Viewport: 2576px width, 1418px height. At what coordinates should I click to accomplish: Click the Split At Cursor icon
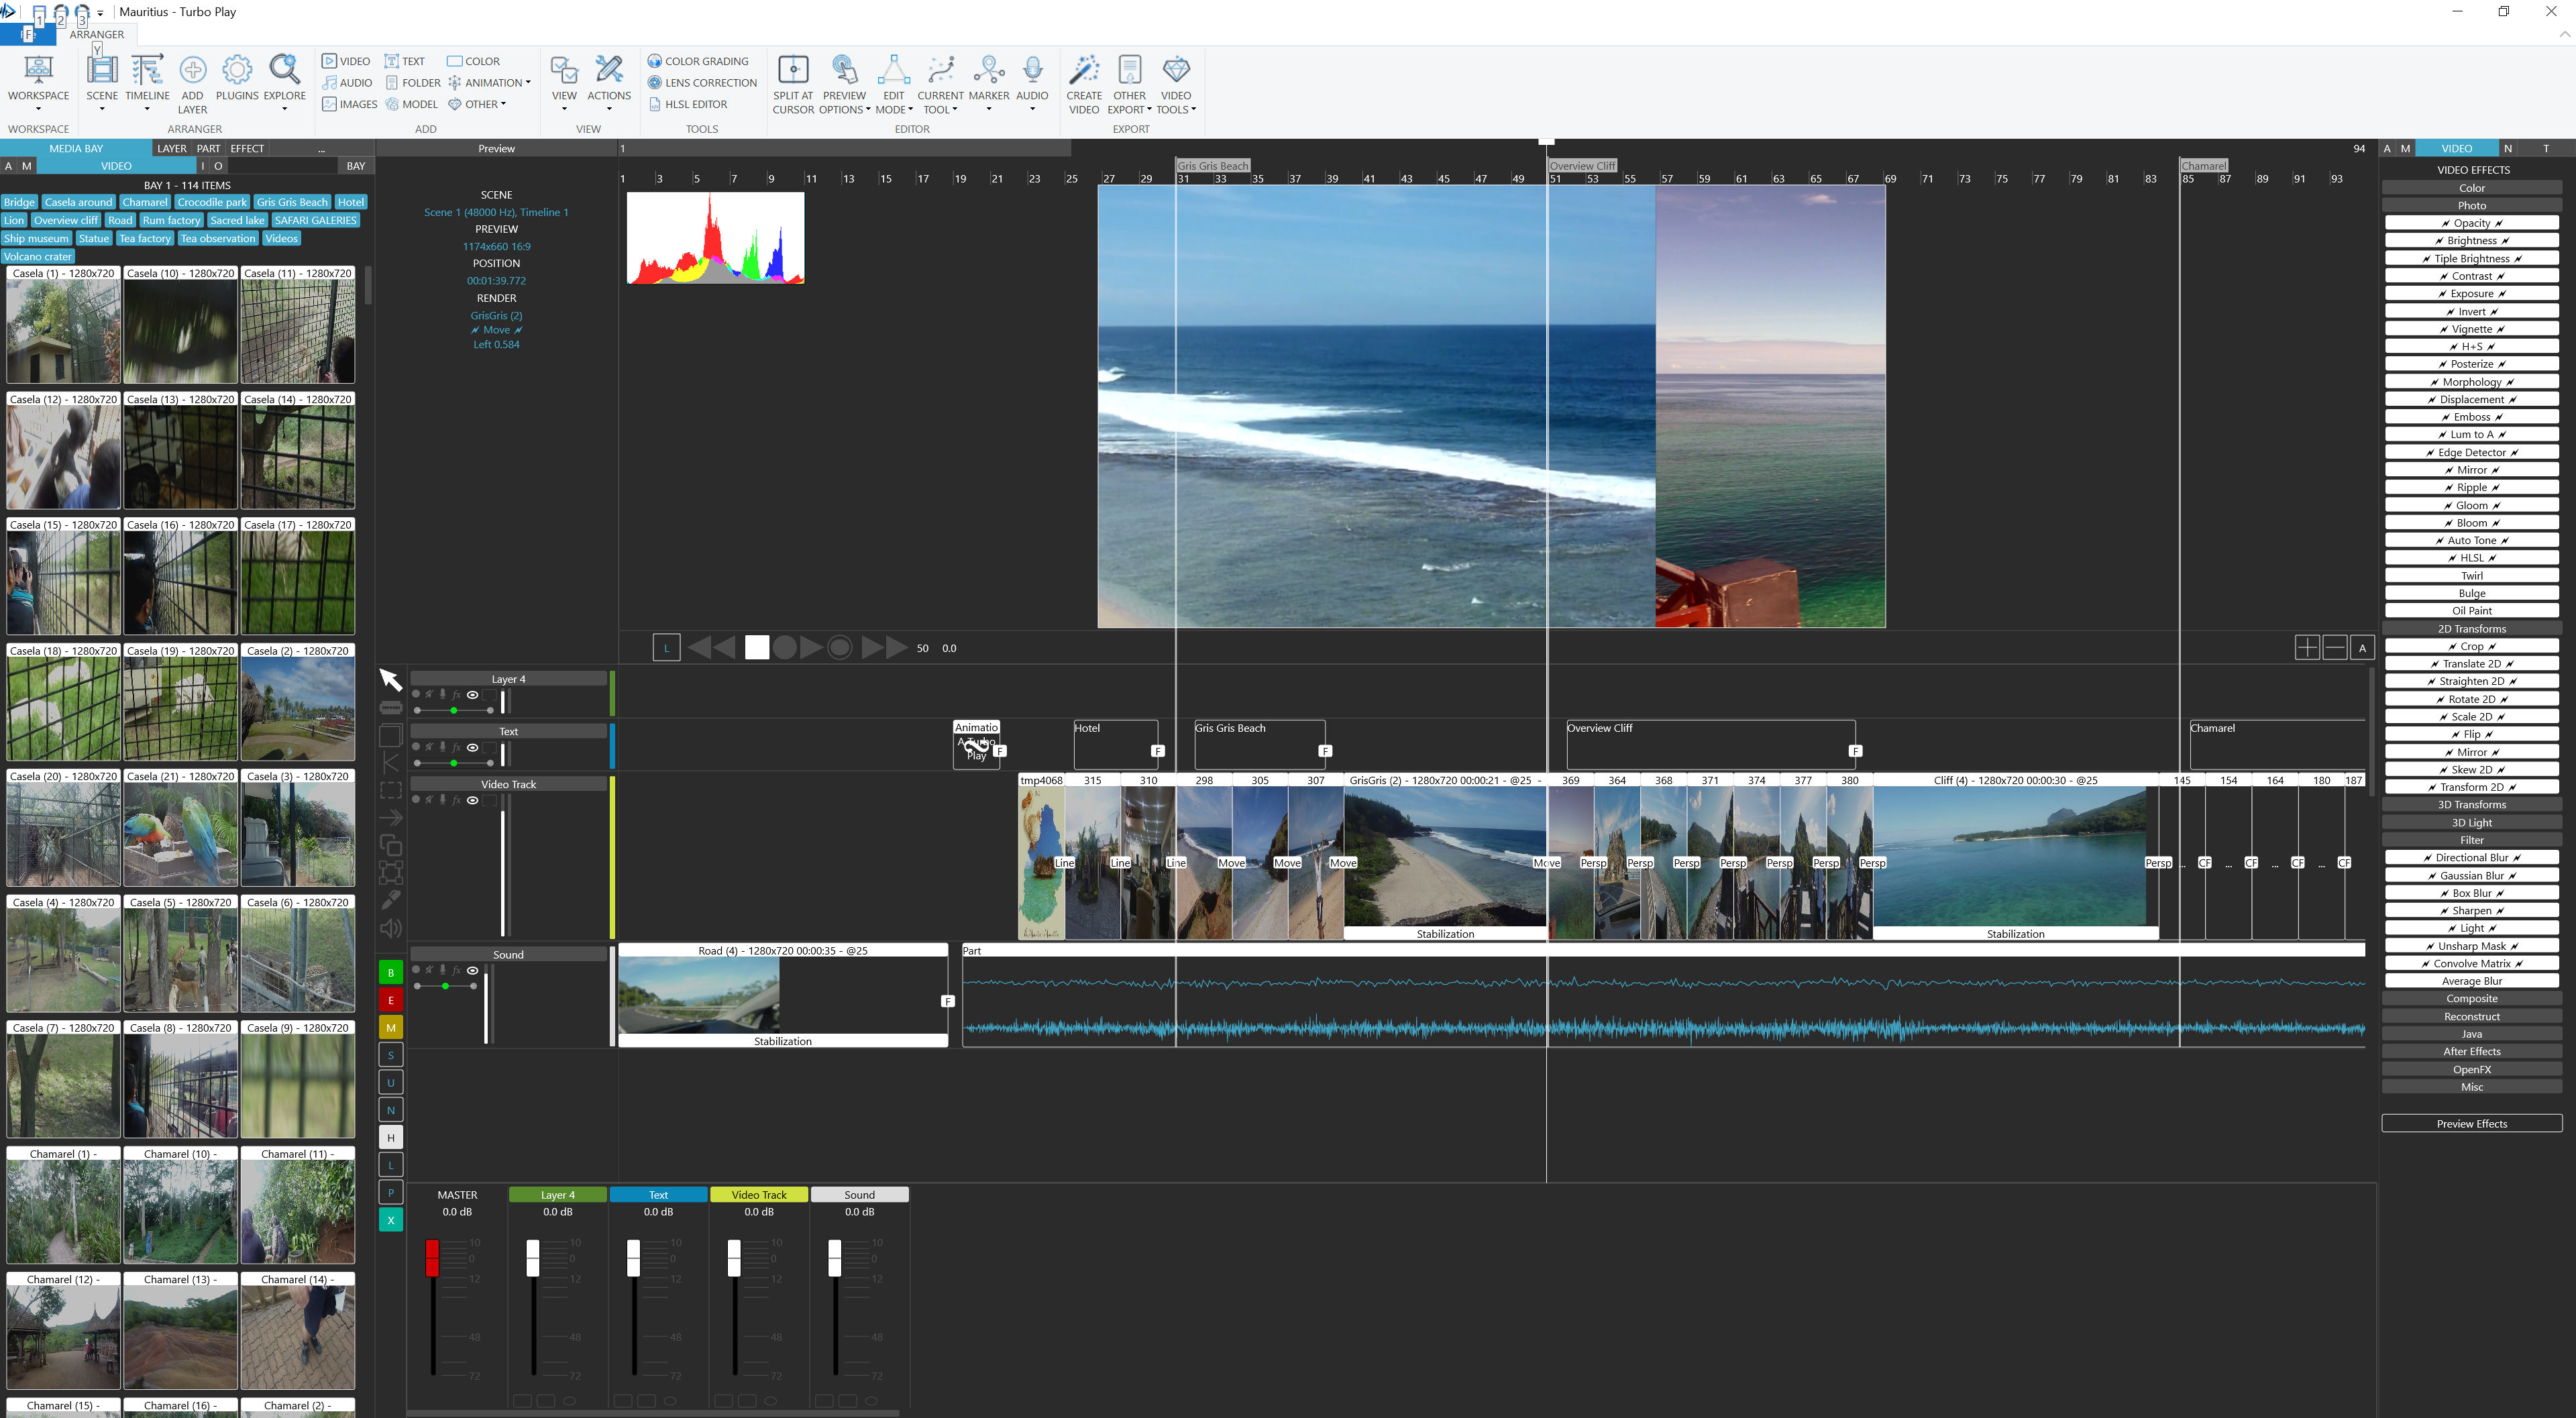[x=793, y=70]
